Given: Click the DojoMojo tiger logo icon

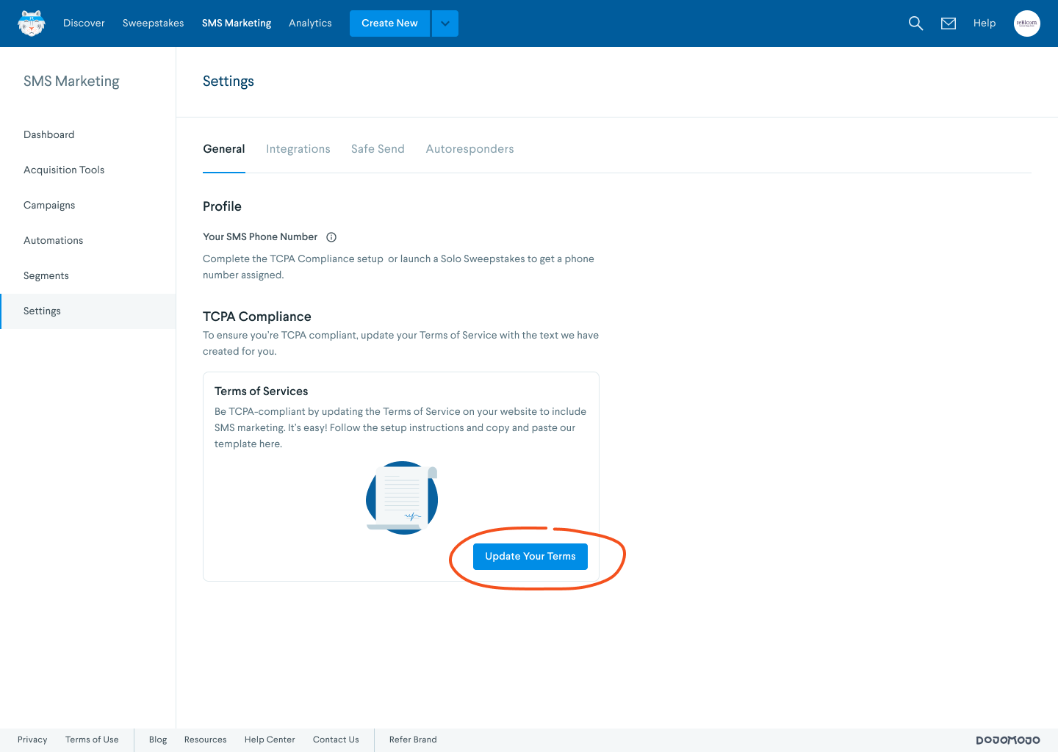Looking at the screenshot, I should point(32,23).
